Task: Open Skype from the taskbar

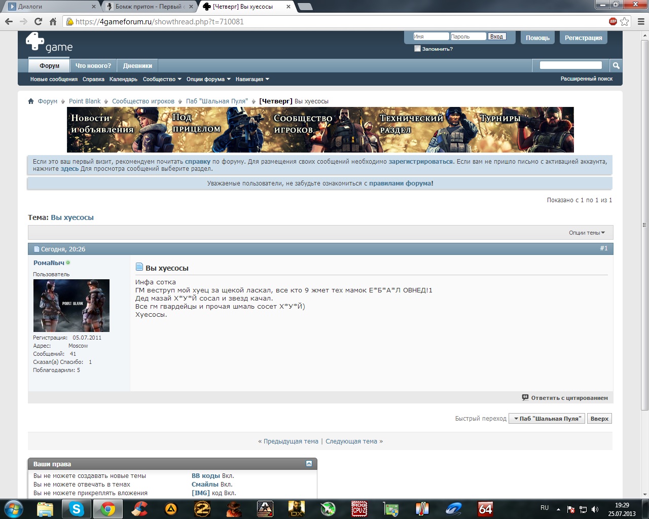Action: point(77,508)
